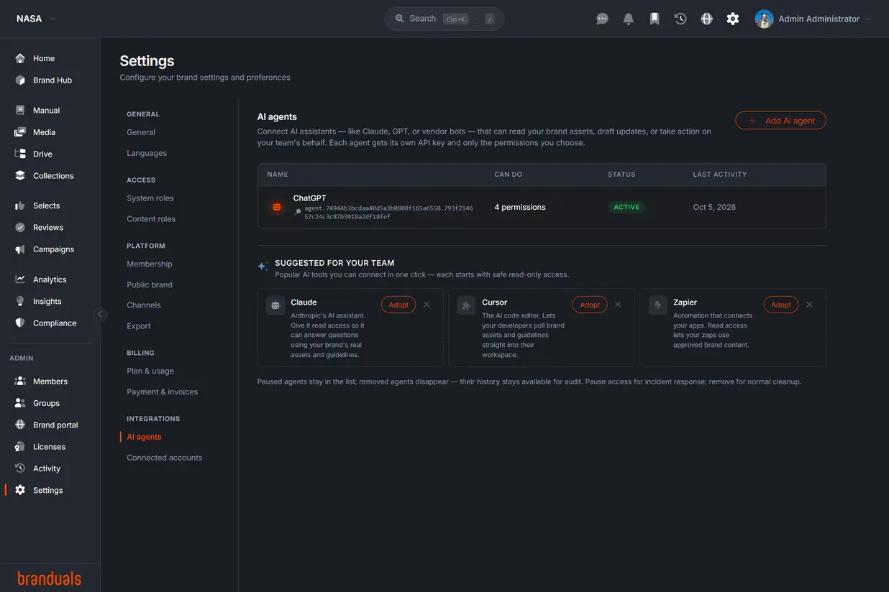Click the ACTIVE status badge
889x592 pixels.
(x=626, y=207)
